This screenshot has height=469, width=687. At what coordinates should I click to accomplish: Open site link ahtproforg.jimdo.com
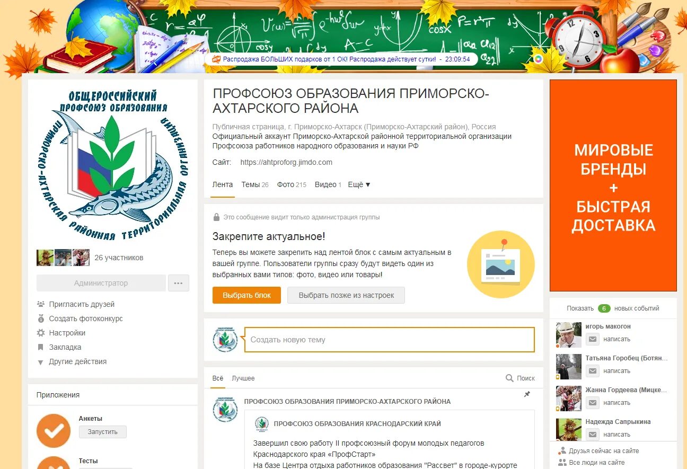tap(286, 162)
